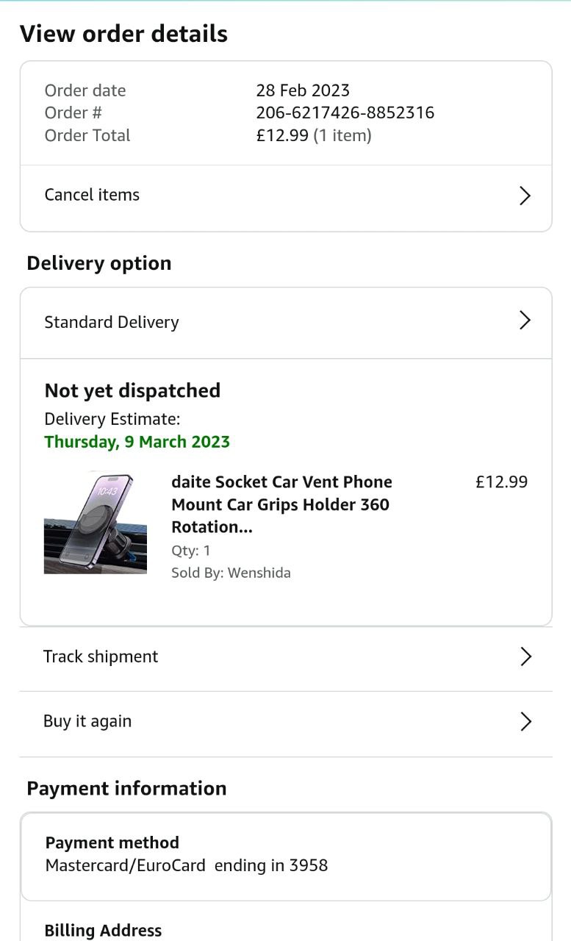571x941 pixels.
Task: Click the View order details heading
Action: pyautogui.click(x=123, y=34)
